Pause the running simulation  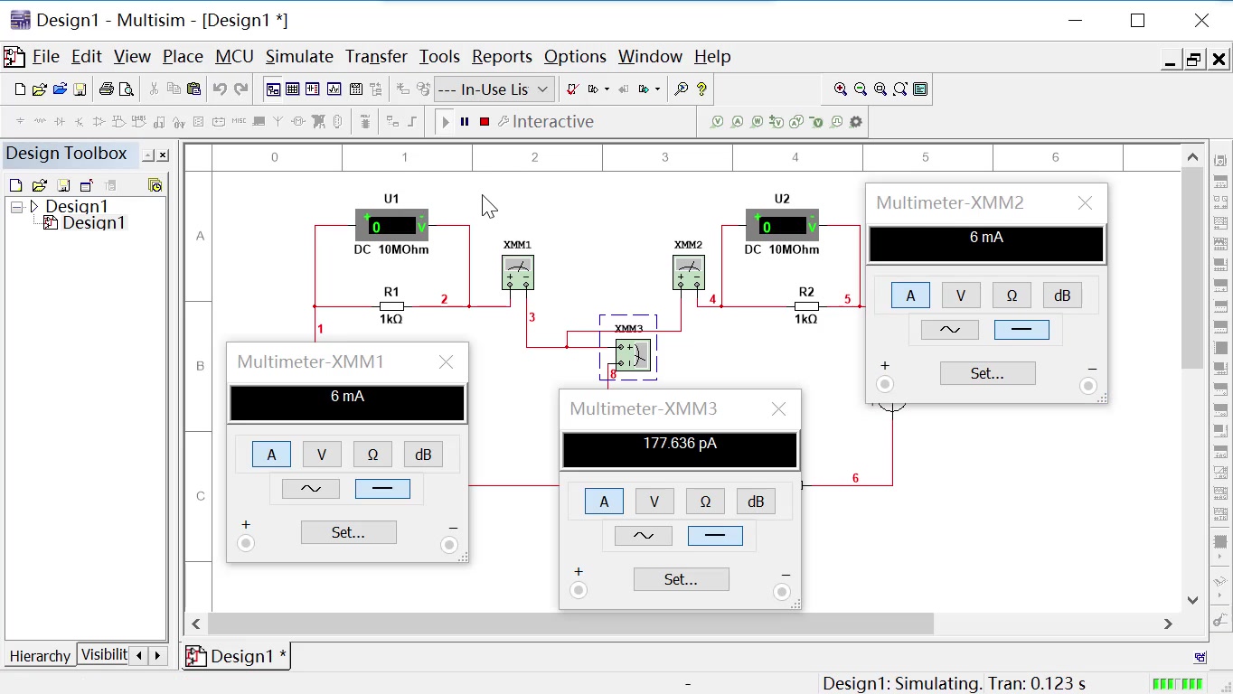pyautogui.click(x=465, y=122)
